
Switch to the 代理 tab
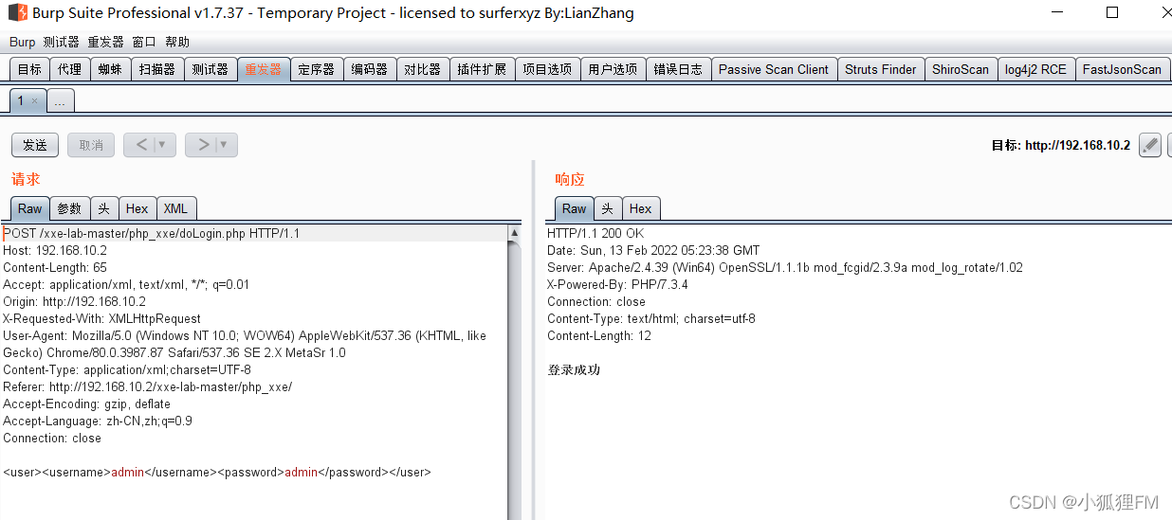point(69,69)
